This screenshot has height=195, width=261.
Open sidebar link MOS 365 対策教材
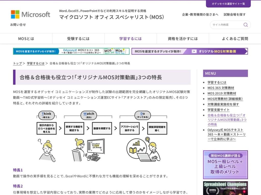click(221, 88)
